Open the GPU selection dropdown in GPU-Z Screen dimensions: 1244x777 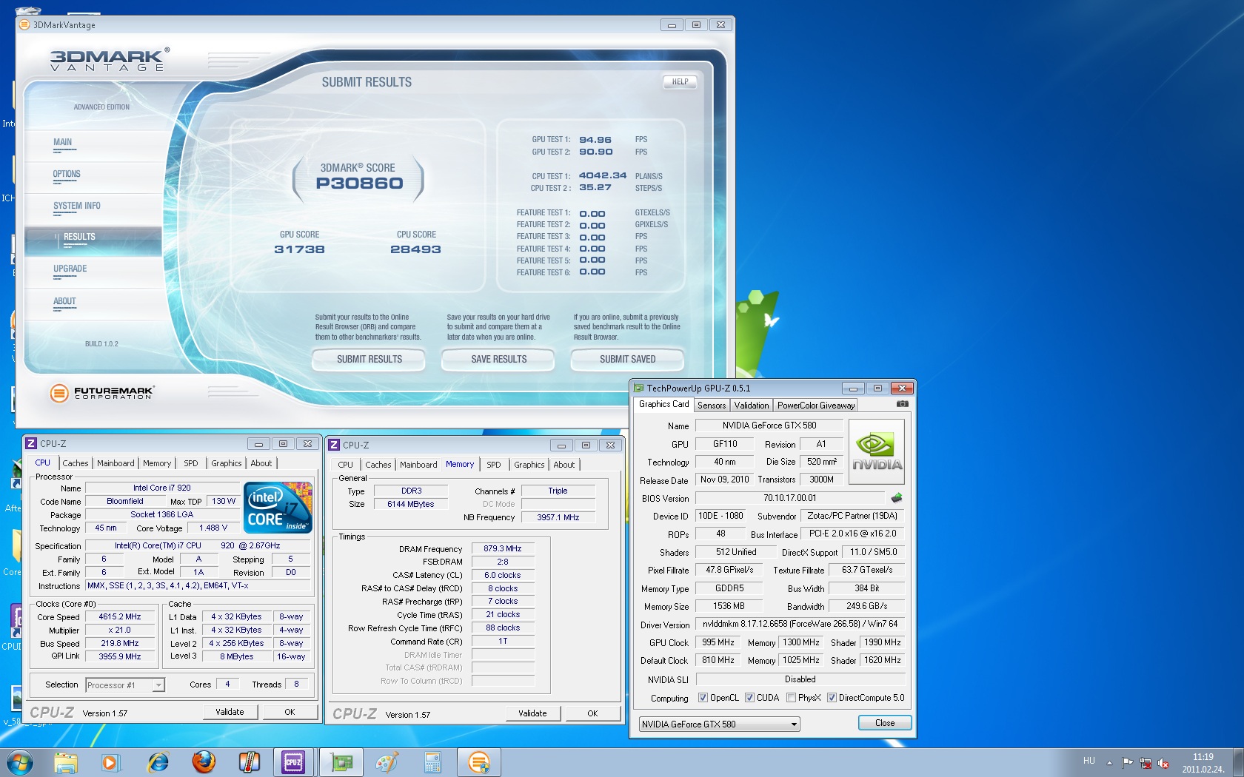tap(719, 724)
